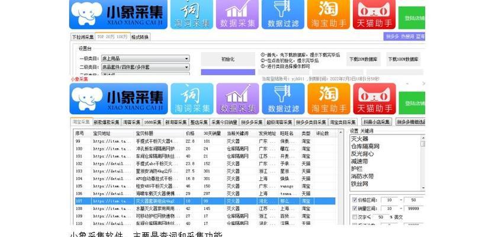
Task: Click the 销量区间 minimum field showing 10
Action: (x=390, y=209)
